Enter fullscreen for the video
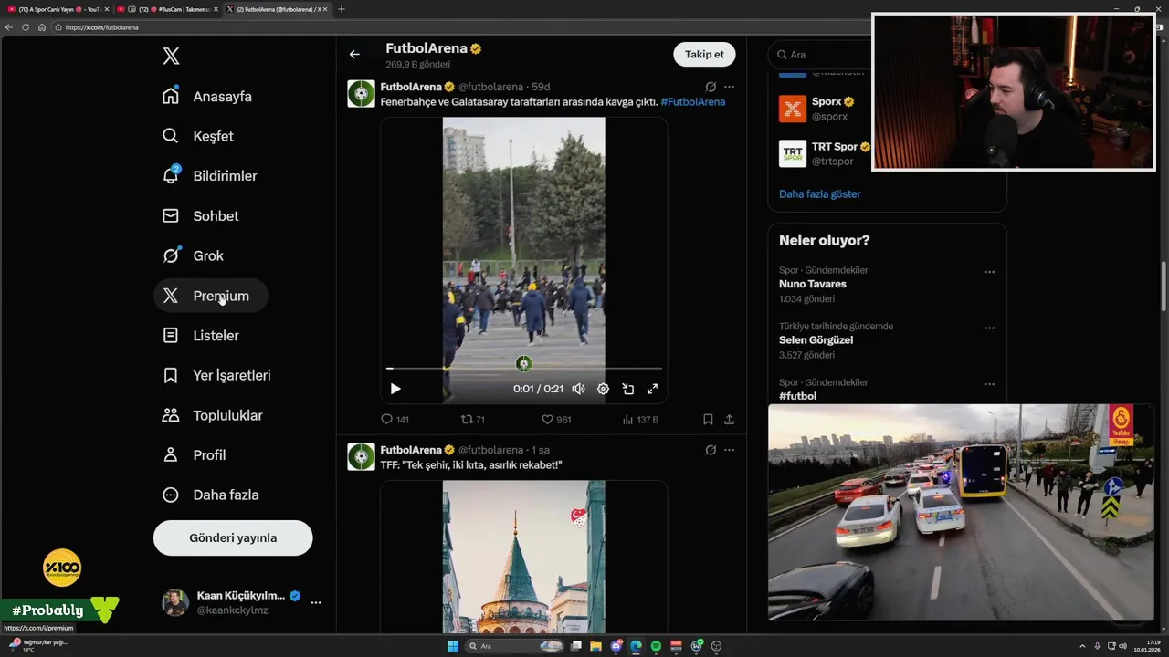Screen dimensions: 1169x657 tap(652, 389)
